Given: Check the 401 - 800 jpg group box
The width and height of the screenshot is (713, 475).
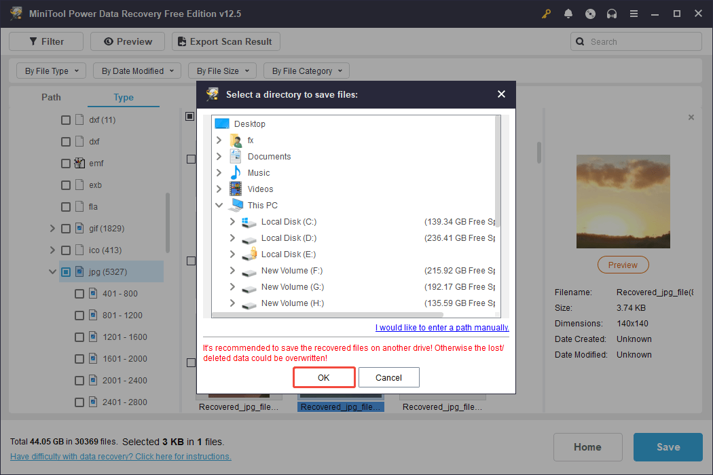Looking at the screenshot, I should coord(79,294).
